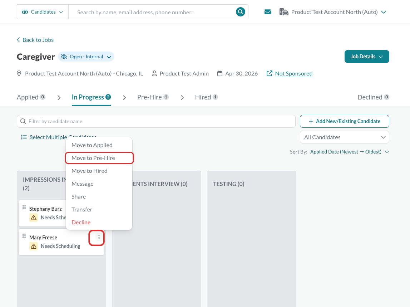The image size is (410, 307).
Task: Switch to the Applied tab
Action: tap(31, 97)
